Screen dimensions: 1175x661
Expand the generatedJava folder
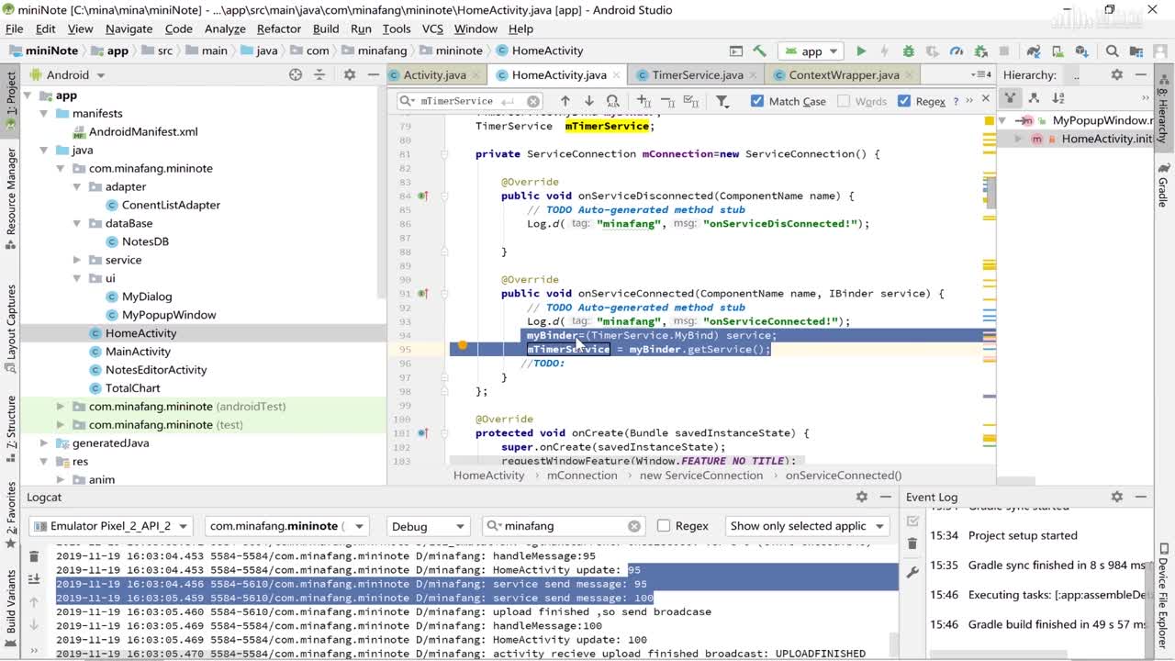pyautogui.click(x=44, y=443)
